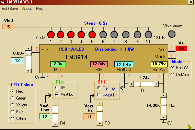The image size is (195, 130).
Task: Click the 14.98k R2 resistance value
Action: pyautogui.click(x=153, y=105)
